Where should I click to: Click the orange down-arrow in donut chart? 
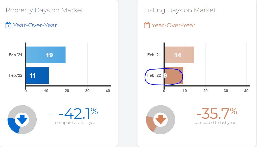pyautogui.click(x=160, y=119)
